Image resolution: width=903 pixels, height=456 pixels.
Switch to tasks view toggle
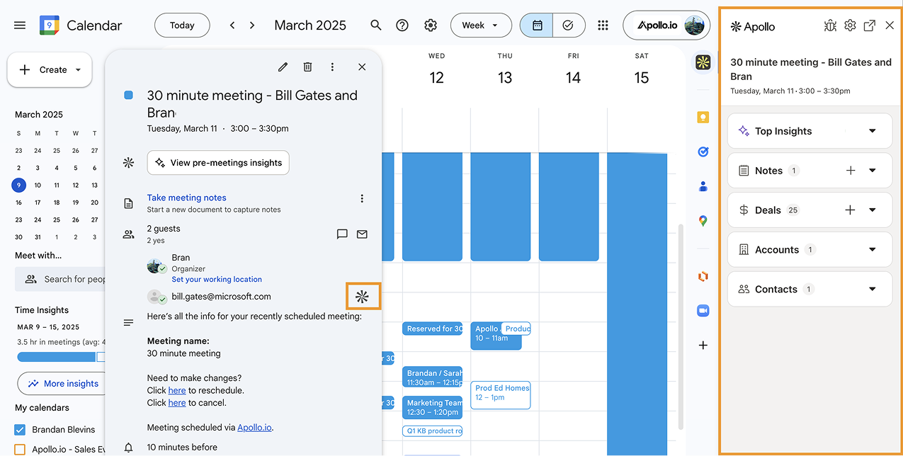click(x=568, y=25)
